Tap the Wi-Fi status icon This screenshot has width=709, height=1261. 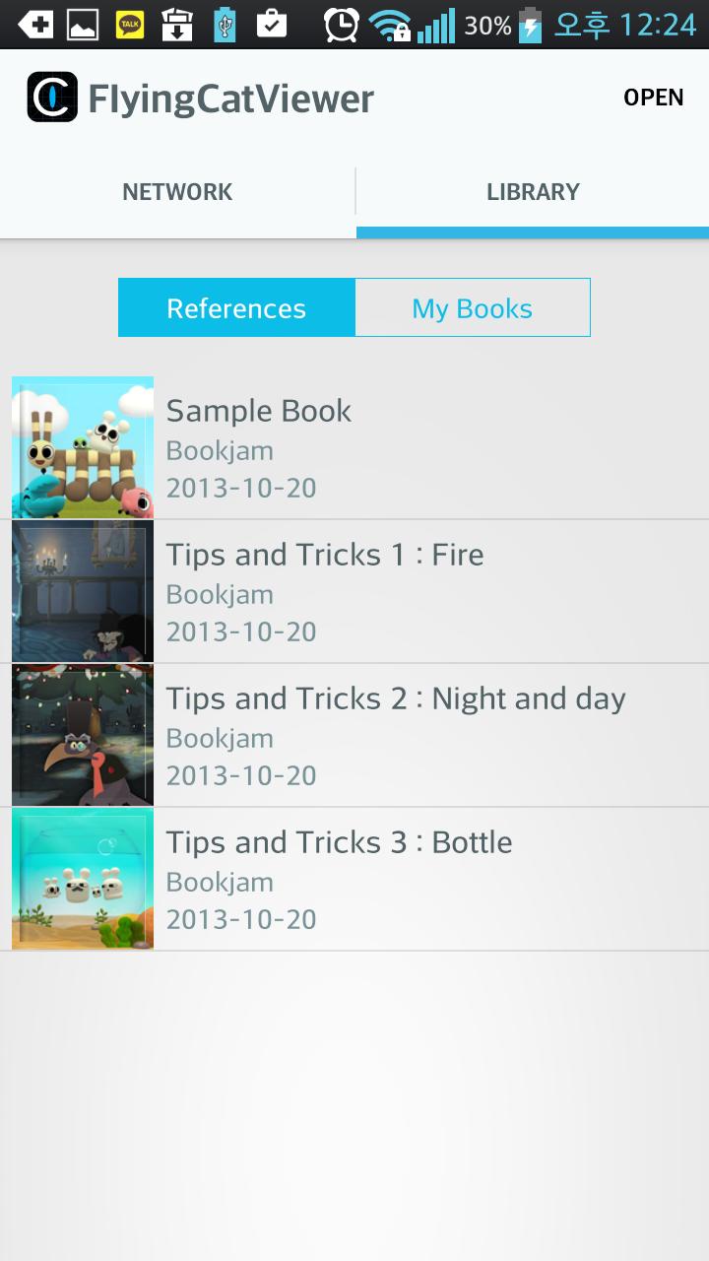tap(390, 25)
